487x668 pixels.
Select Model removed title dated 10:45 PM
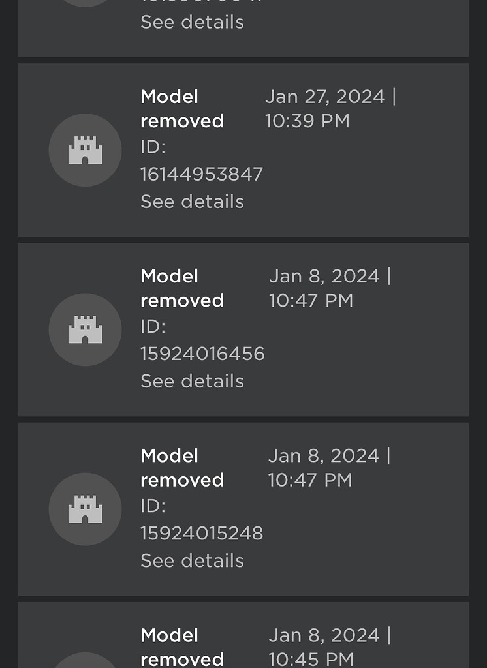(182, 646)
